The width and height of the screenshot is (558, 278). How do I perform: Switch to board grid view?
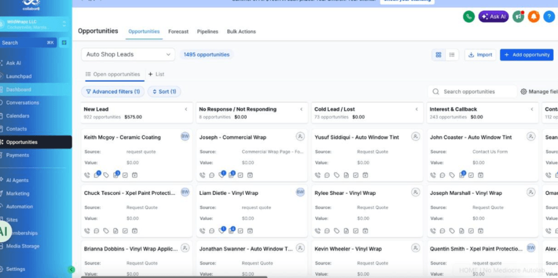point(439,55)
